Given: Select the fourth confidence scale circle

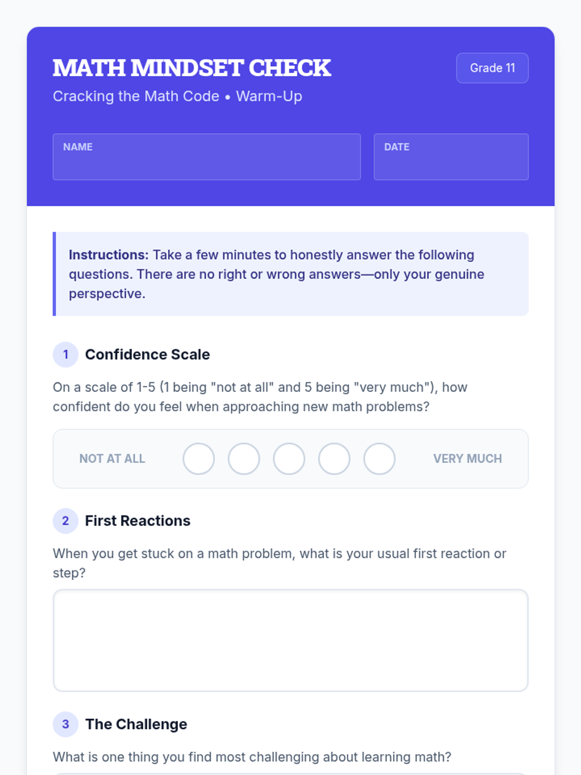Looking at the screenshot, I should (x=334, y=459).
